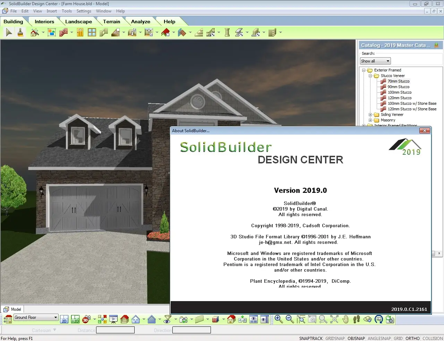Click the brick wall display filter icon

215,319
